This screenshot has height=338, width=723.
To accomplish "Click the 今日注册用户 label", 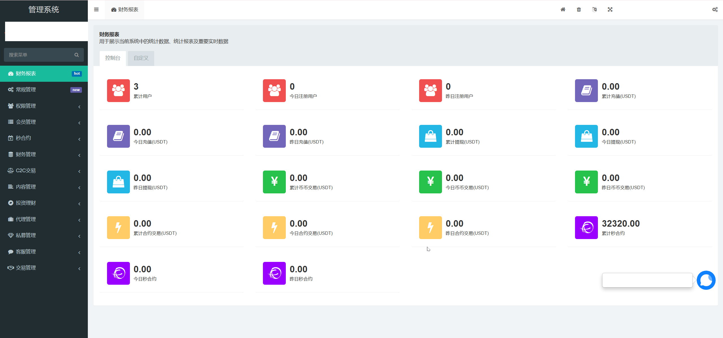I will coord(303,96).
